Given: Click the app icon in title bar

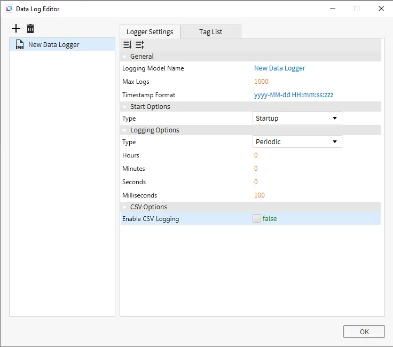Looking at the screenshot, I should [9, 9].
